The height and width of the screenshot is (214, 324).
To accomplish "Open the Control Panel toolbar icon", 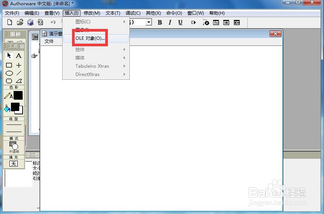I will (206, 22).
